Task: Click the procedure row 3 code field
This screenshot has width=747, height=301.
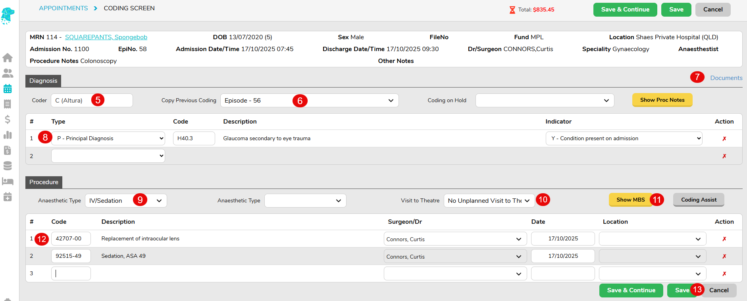Action: click(71, 274)
